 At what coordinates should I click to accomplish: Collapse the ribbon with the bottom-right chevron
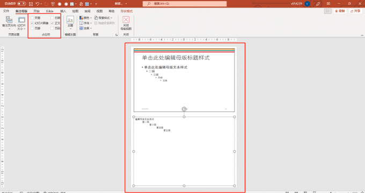tap(362, 35)
